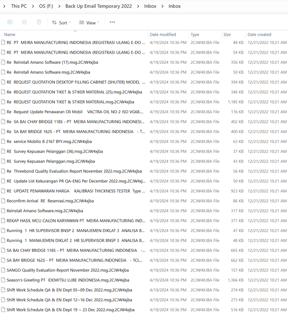Click OS (F:) in breadcrumb
This screenshot has width=288, height=317.
46,6
